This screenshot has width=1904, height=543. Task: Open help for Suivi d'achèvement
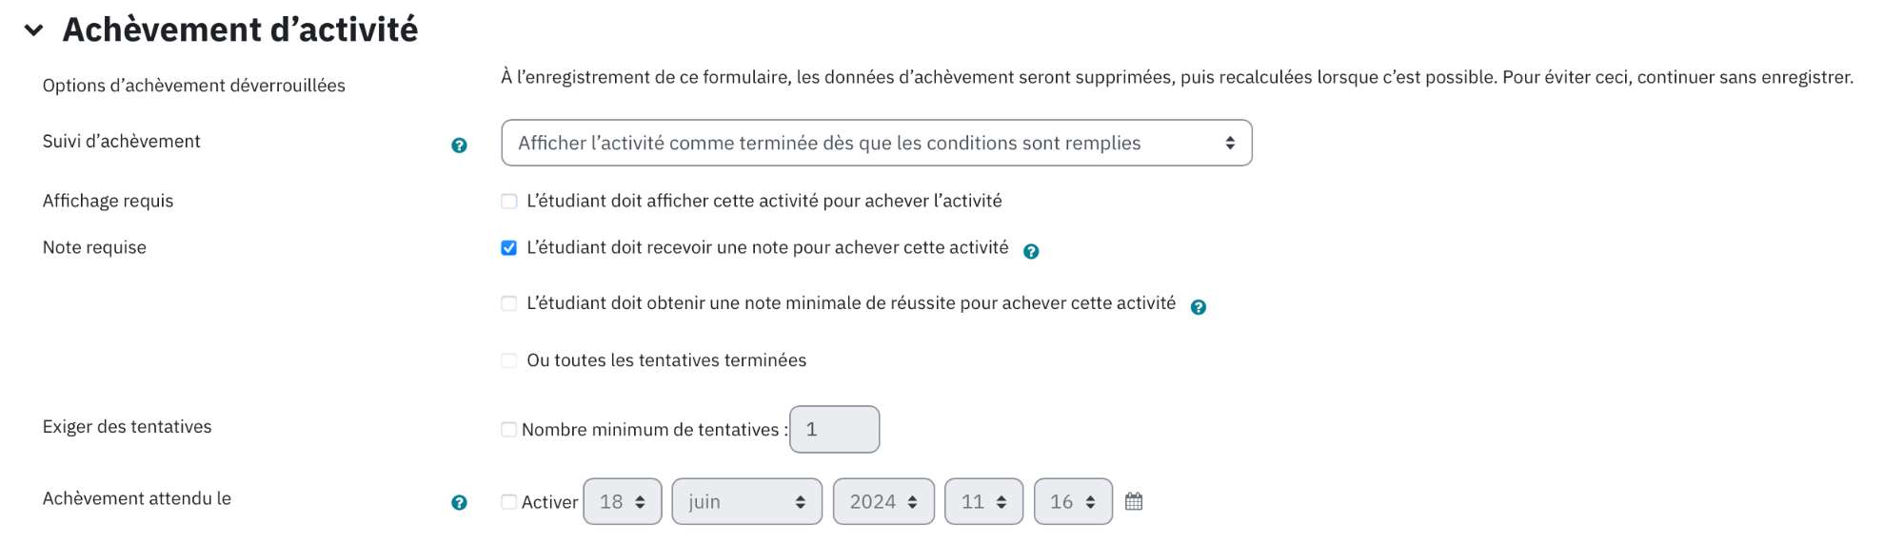click(459, 145)
